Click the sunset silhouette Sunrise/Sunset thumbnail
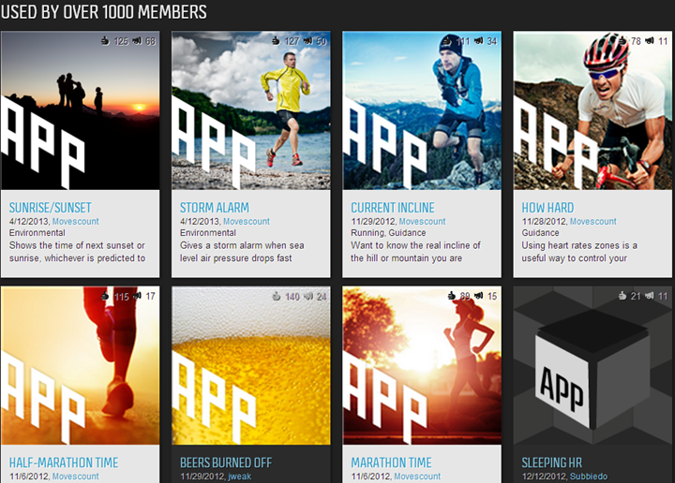 (x=80, y=110)
